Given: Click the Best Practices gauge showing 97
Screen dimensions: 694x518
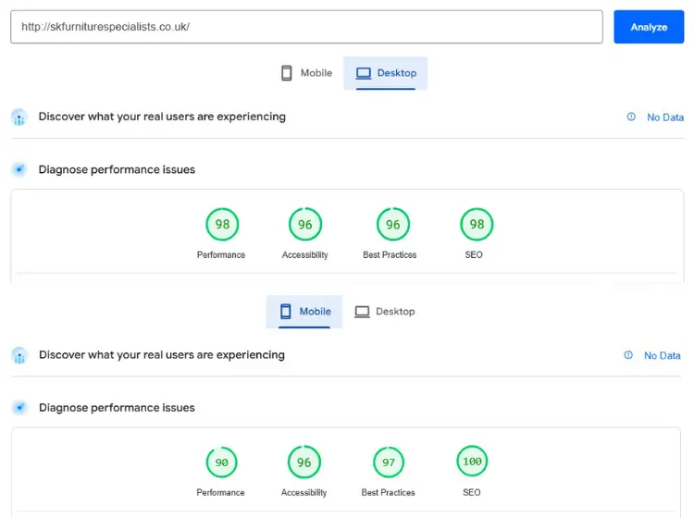Looking at the screenshot, I should pos(389,462).
